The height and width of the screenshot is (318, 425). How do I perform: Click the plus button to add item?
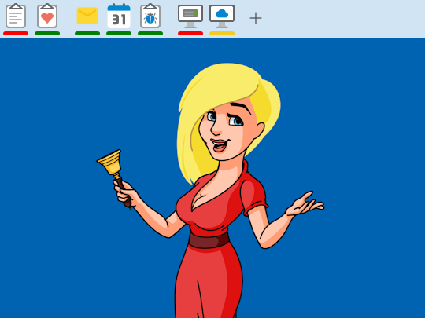(255, 18)
